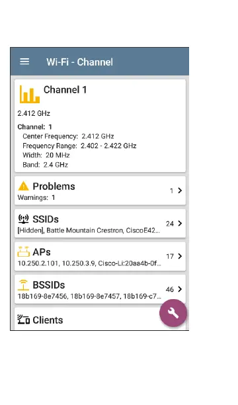This screenshot has height=405, width=238.
Task: Click the yellow Problems warning triangle icon
Action: (24, 186)
